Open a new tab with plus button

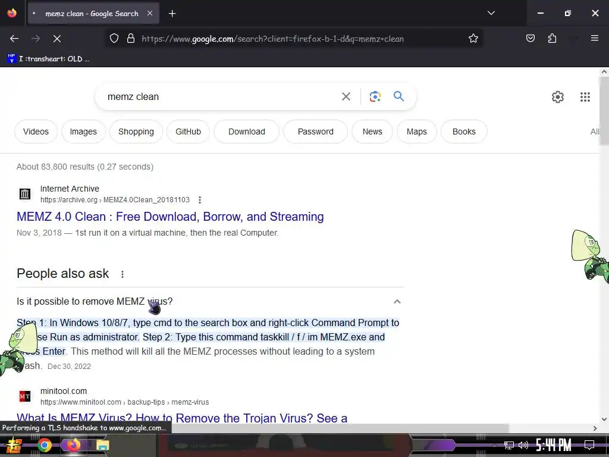(x=172, y=14)
